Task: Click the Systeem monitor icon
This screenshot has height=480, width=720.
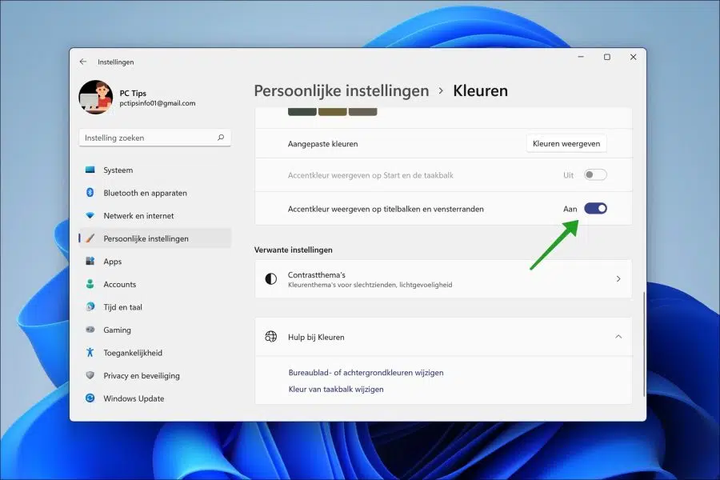Action: tap(90, 170)
